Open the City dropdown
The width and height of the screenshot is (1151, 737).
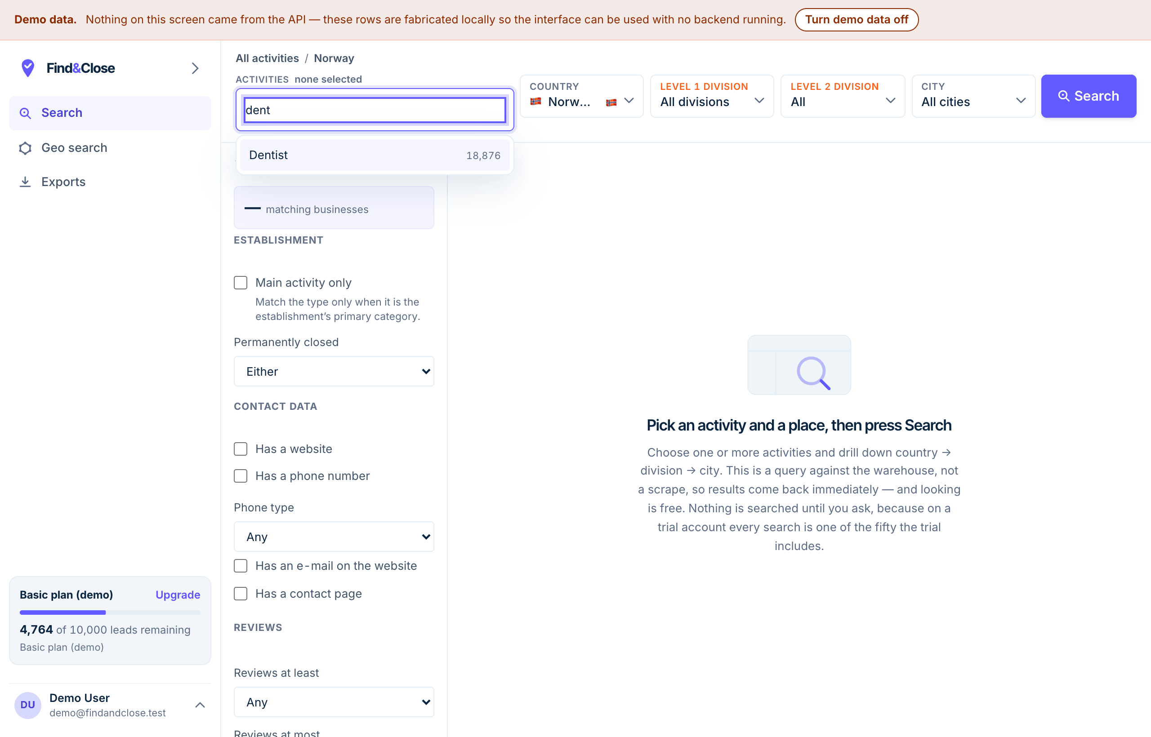pos(973,96)
